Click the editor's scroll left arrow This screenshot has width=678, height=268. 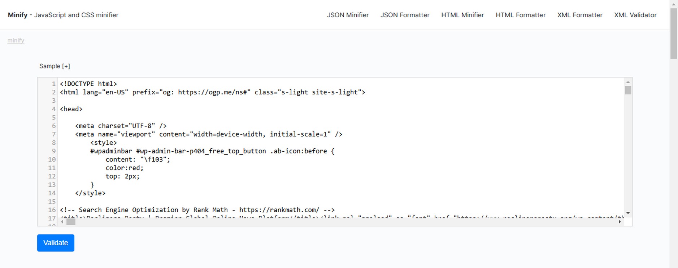62,222
